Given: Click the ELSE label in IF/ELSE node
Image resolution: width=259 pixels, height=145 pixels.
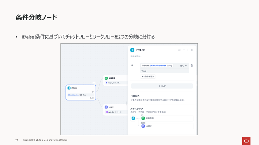Looking at the screenshot, I should (x=92, y=98).
